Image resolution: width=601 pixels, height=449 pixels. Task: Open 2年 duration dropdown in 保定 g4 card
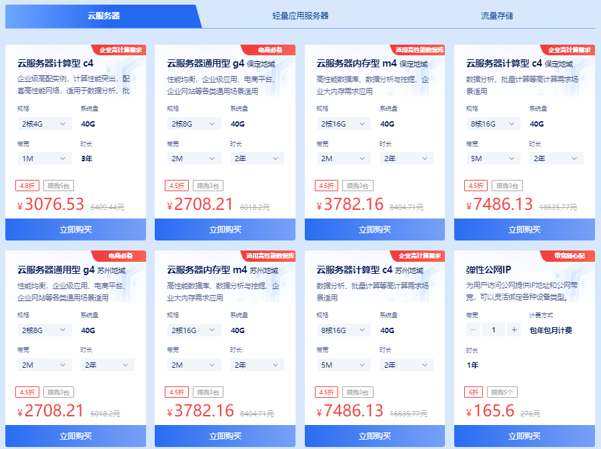(257, 159)
